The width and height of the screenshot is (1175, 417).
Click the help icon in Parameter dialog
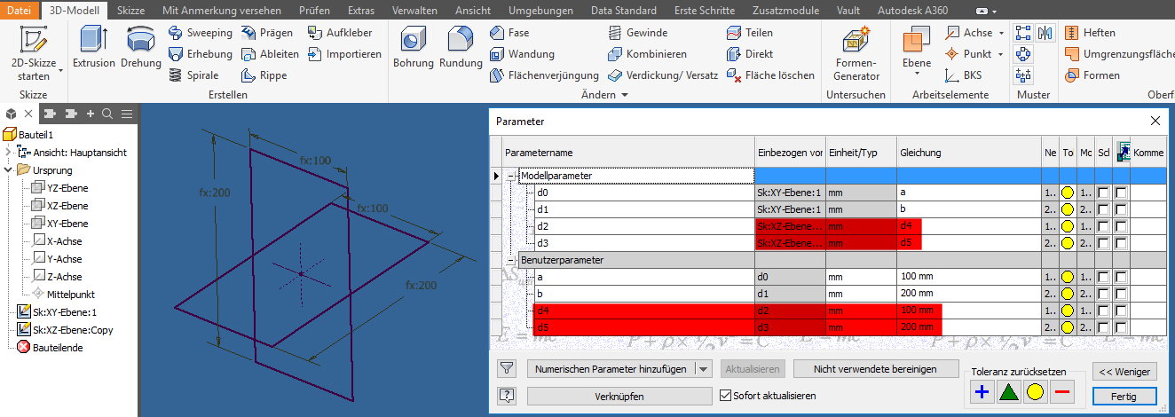pyautogui.click(x=507, y=396)
